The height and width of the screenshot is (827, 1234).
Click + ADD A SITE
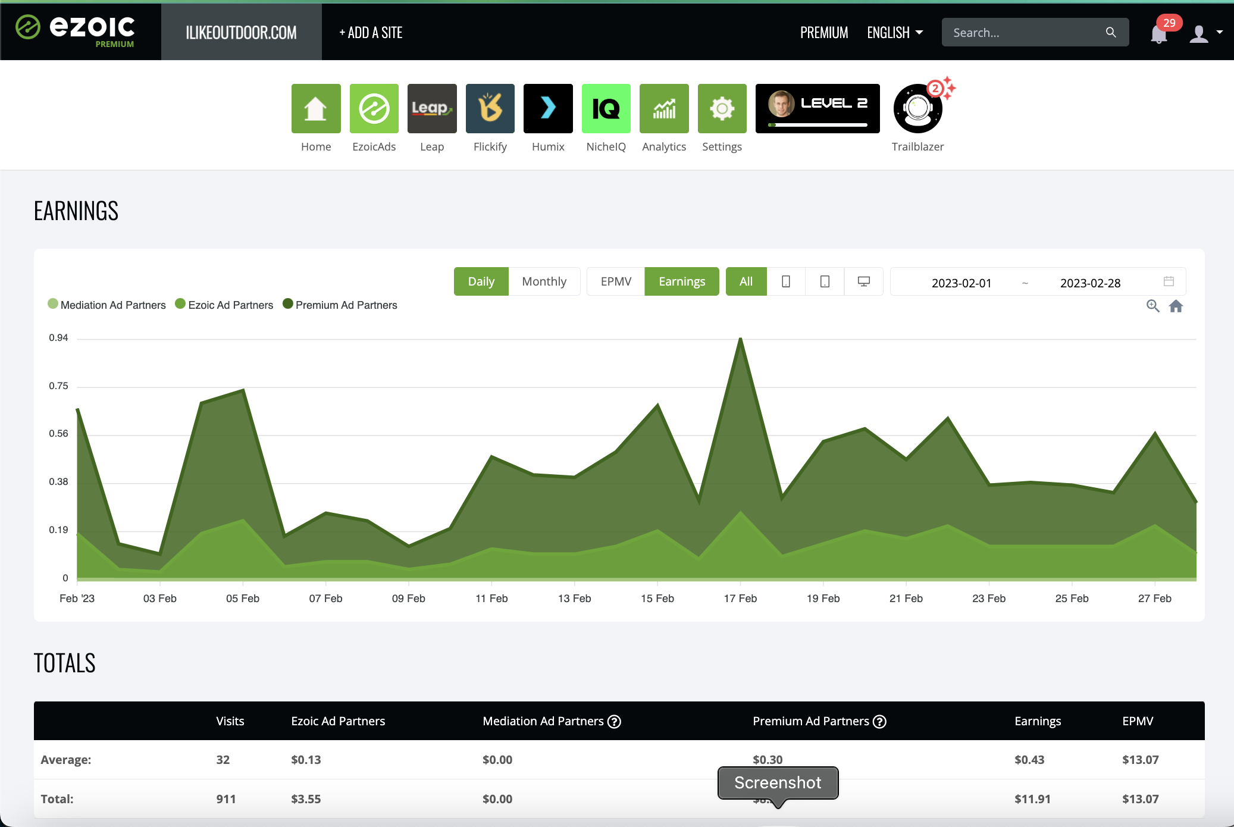tap(371, 33)
